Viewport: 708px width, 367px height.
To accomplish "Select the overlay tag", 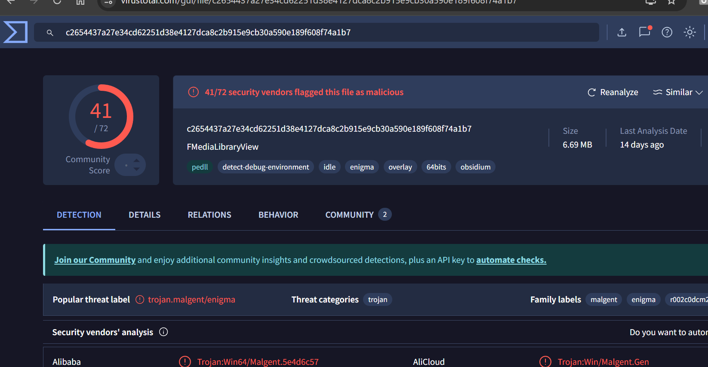I will (x=400, y=167).
